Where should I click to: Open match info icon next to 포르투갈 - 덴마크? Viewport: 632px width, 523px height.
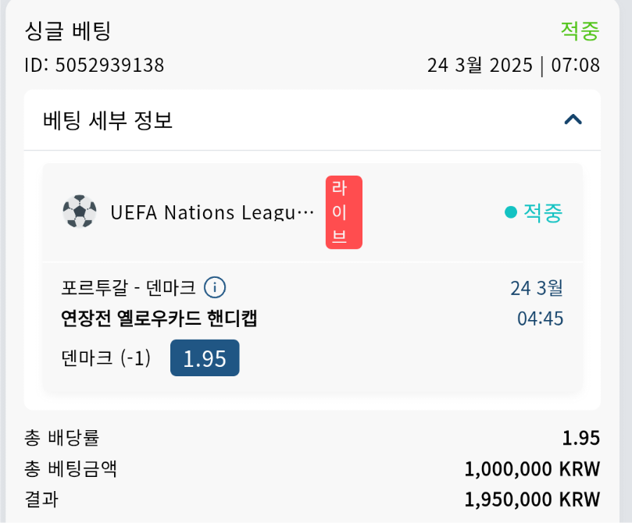(215, 287)
